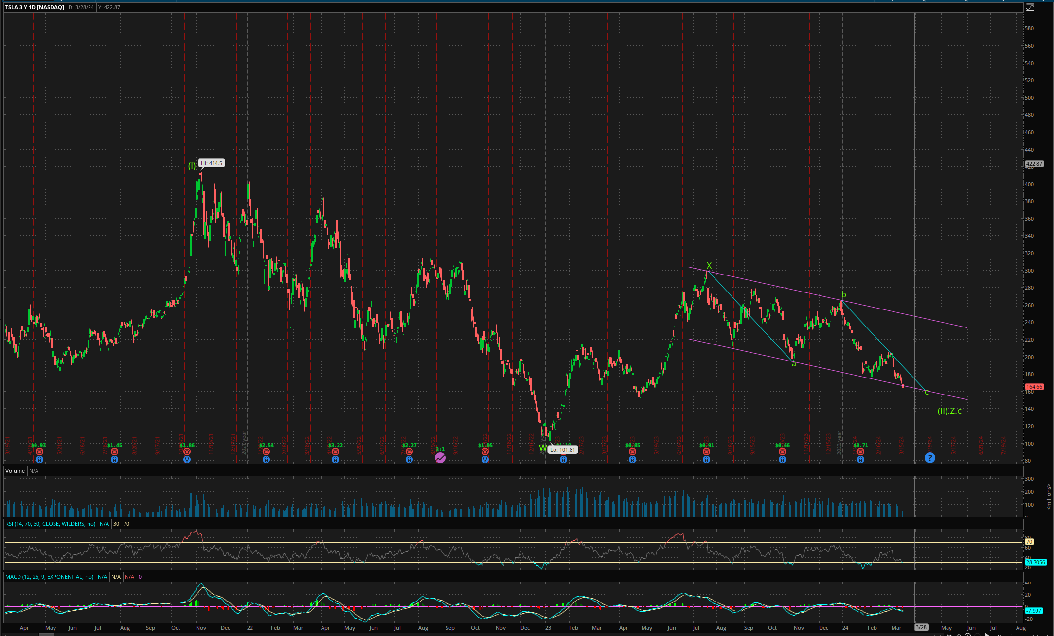This screenshot has width=1054, height=636.
Task: Select the green (I) wave label
Action: [192, 166]
